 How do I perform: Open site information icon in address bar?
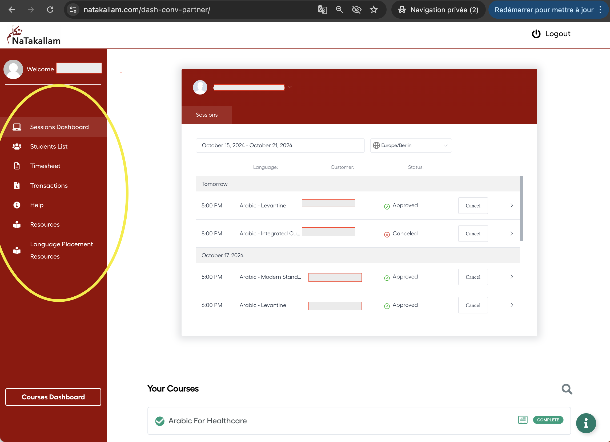tap(73, 10)
